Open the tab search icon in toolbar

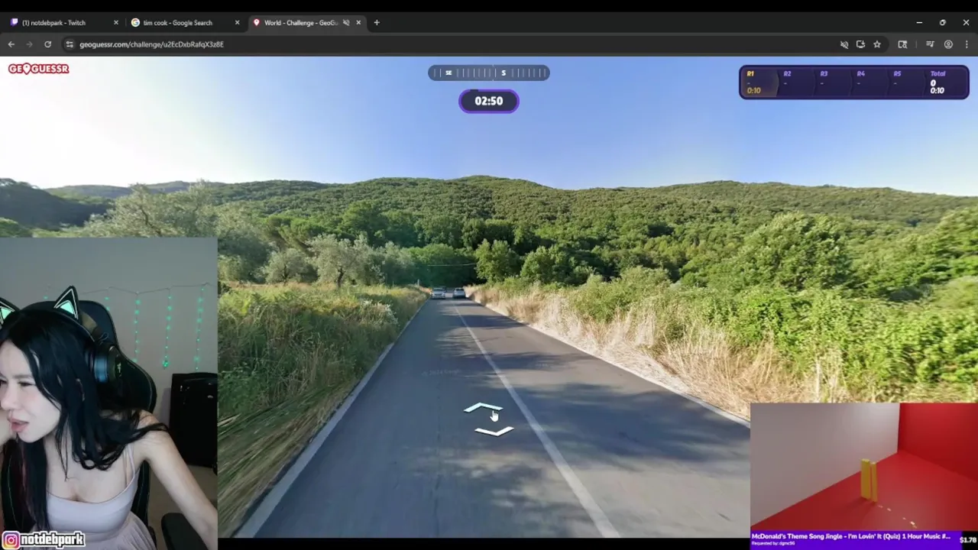pyautogui.click(x=902, y=44)
